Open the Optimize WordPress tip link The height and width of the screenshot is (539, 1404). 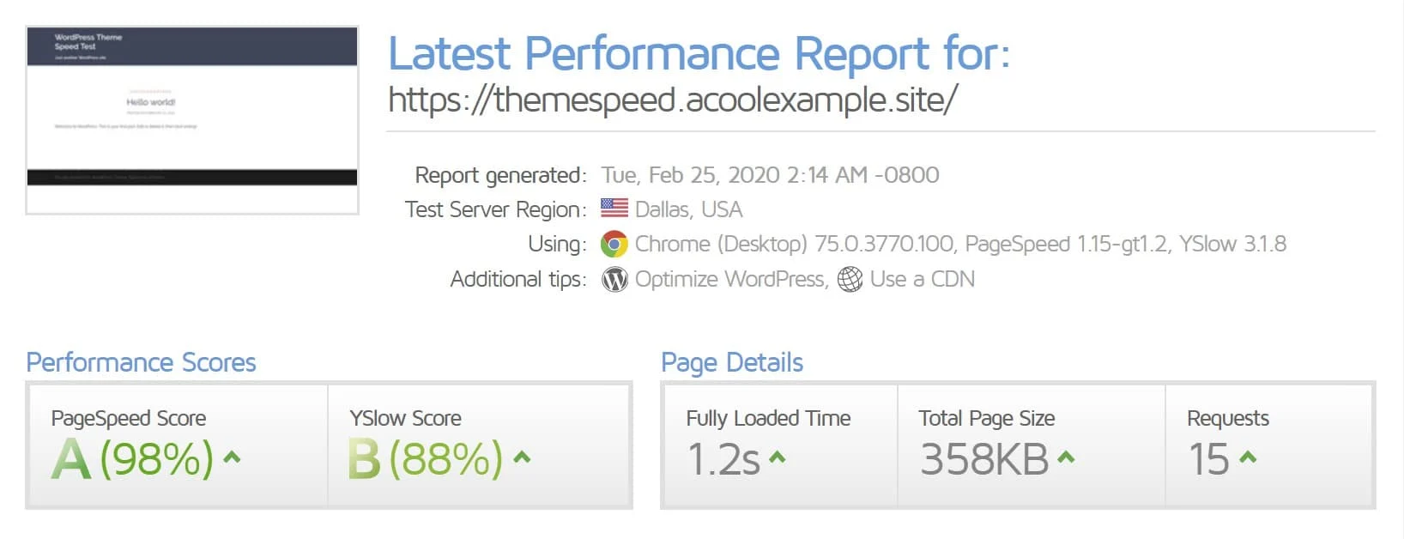pyautogui.click(x=729, y=280)
